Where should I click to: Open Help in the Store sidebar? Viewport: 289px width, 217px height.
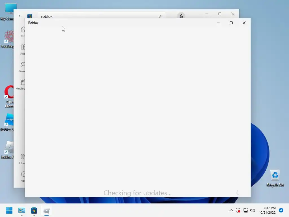pos(23,177)
